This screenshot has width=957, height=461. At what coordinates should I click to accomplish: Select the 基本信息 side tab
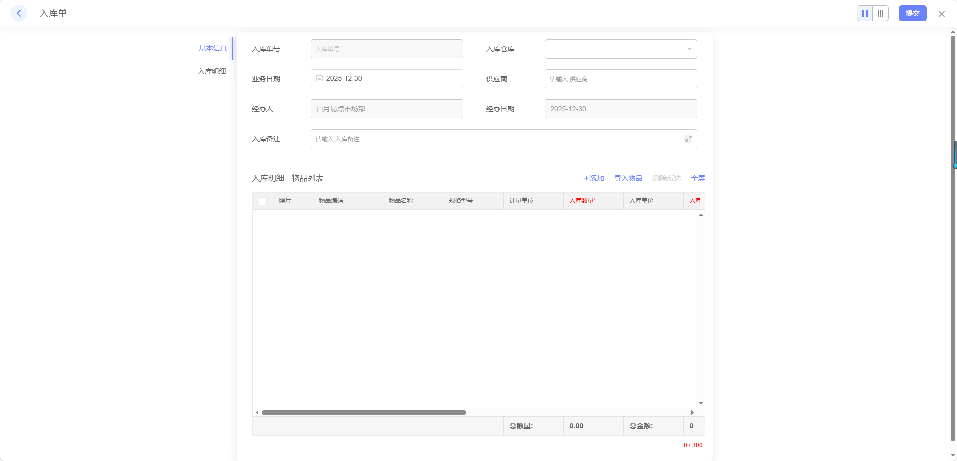213,48
